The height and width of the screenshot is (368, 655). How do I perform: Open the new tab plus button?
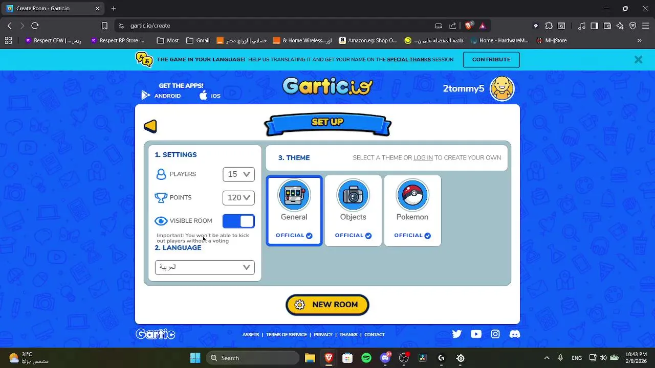click(114, 9)
